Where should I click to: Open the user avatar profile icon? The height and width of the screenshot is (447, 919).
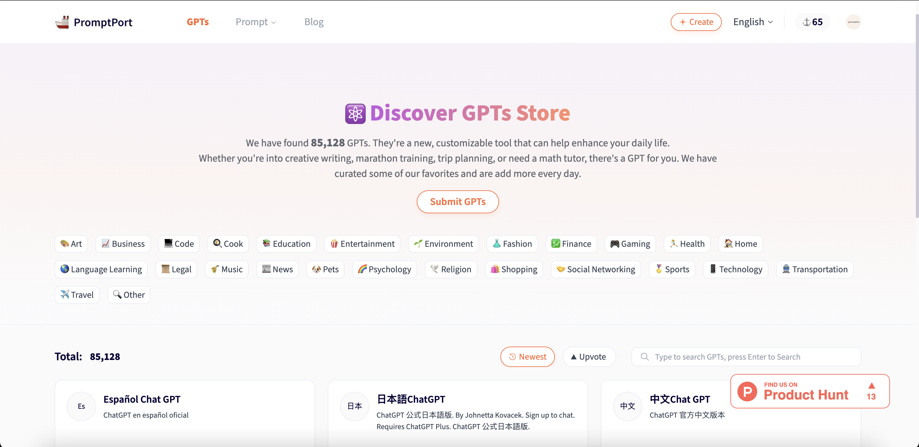[x=853, y=22]
